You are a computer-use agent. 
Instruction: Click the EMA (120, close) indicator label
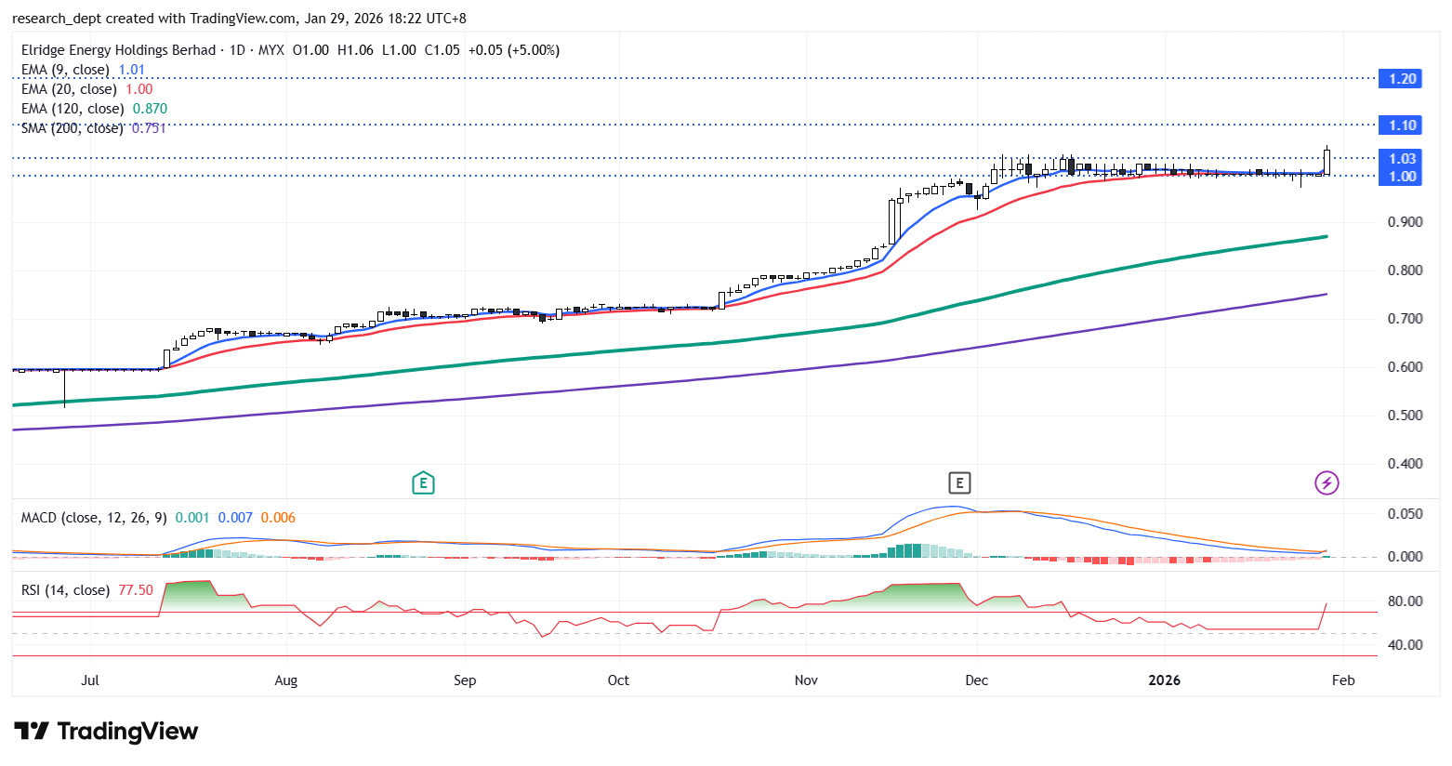[73, 109]
